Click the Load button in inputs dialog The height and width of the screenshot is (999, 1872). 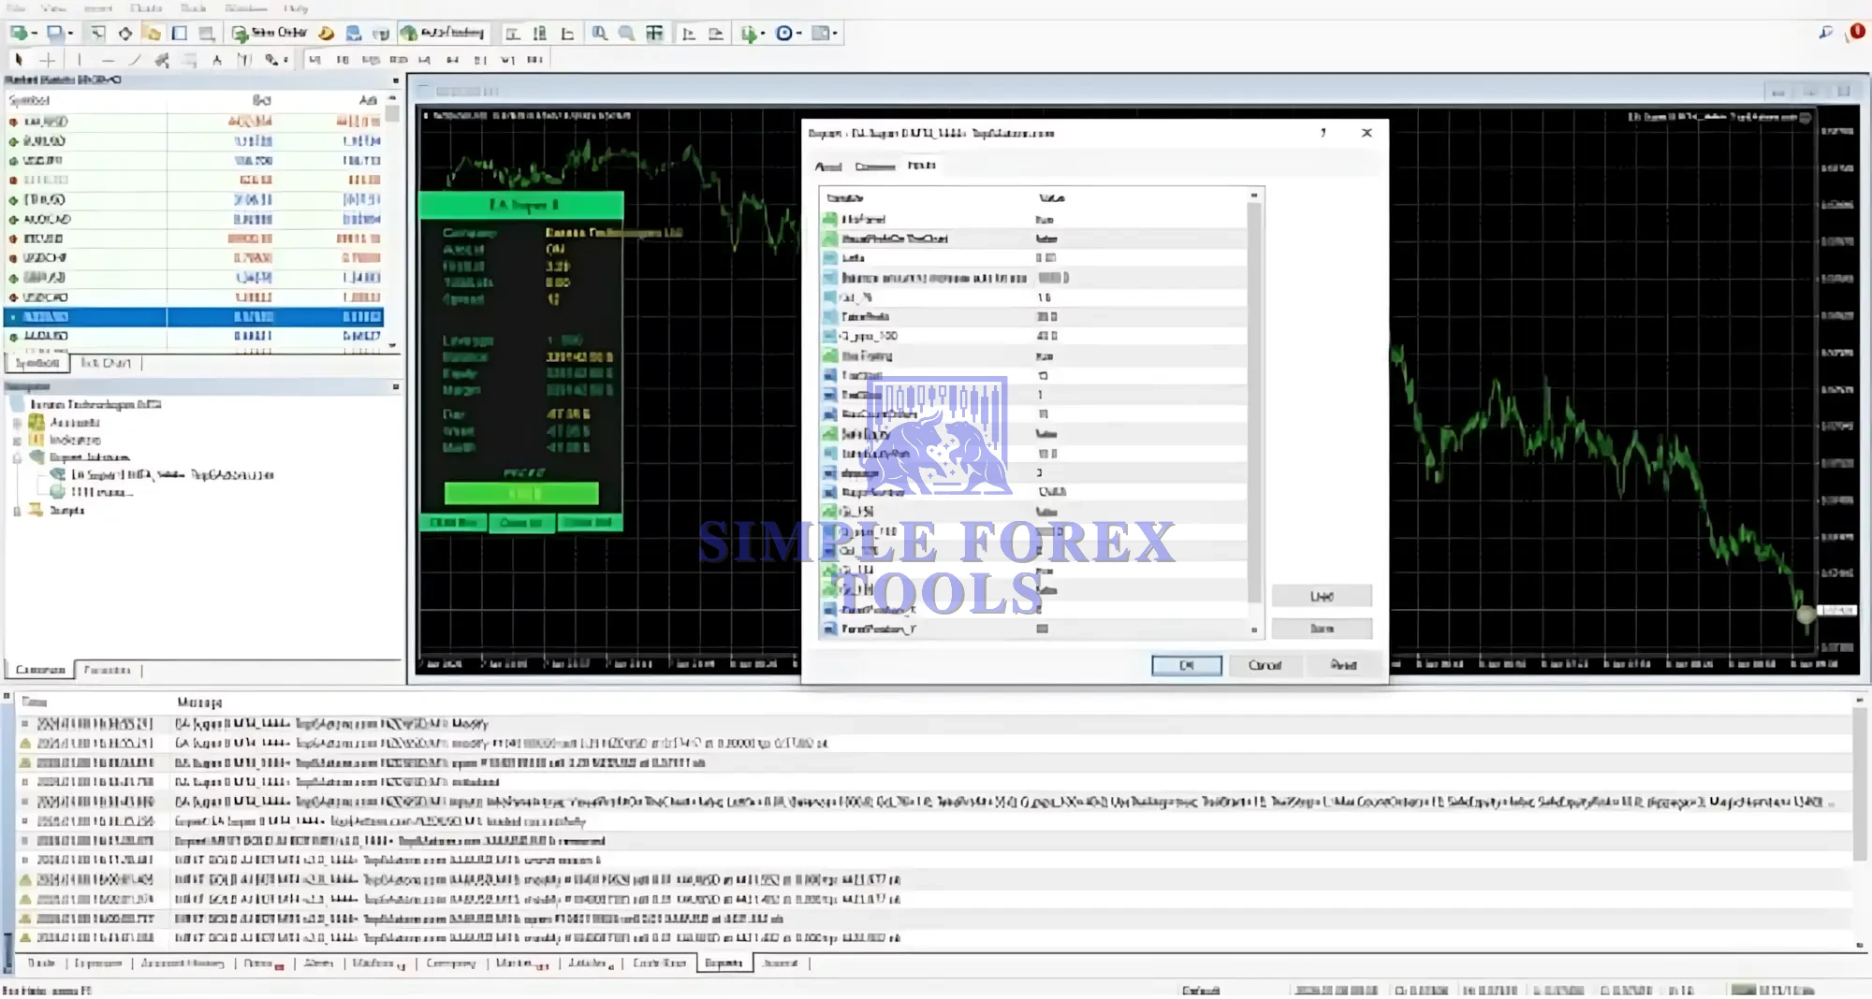click(x=1322, y=596)
